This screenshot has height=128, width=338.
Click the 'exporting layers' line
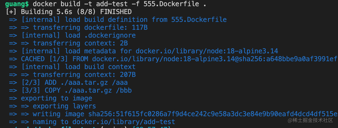coord(53,106)
